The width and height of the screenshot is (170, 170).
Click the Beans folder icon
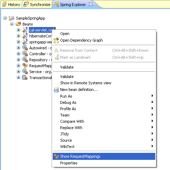click(x=18, y=24)
